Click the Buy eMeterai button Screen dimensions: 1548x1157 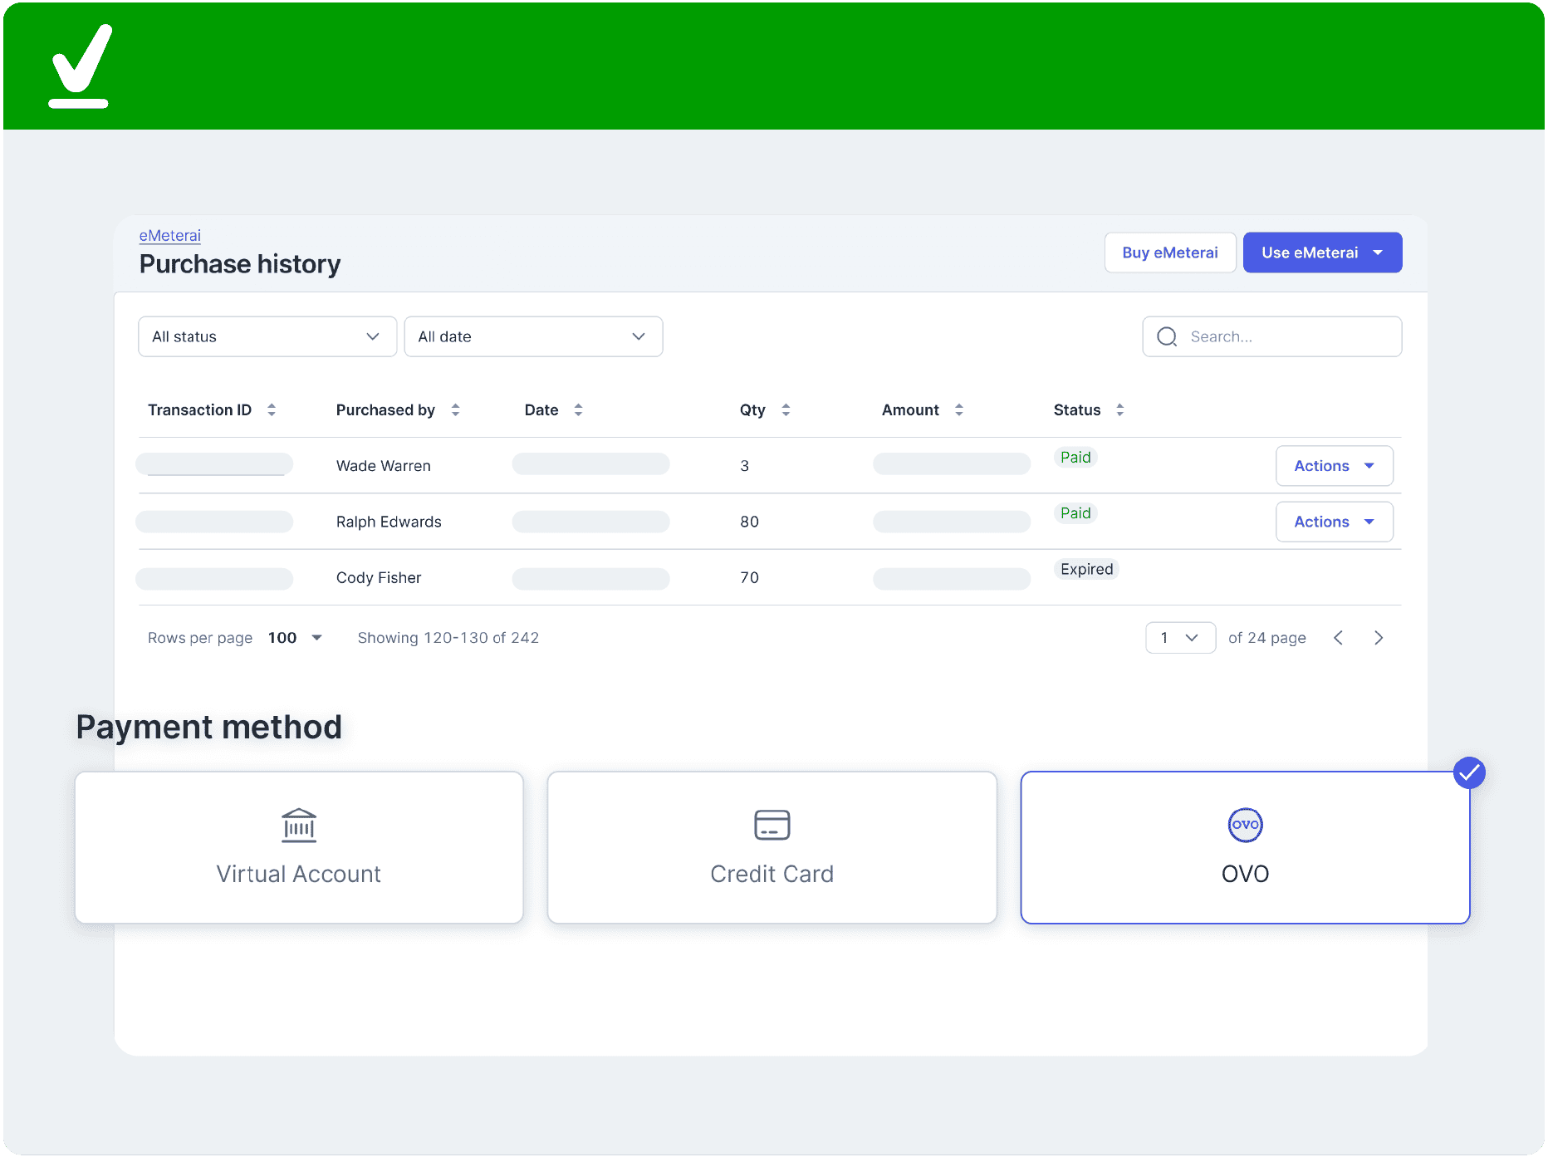click(x=1169, y=252)
